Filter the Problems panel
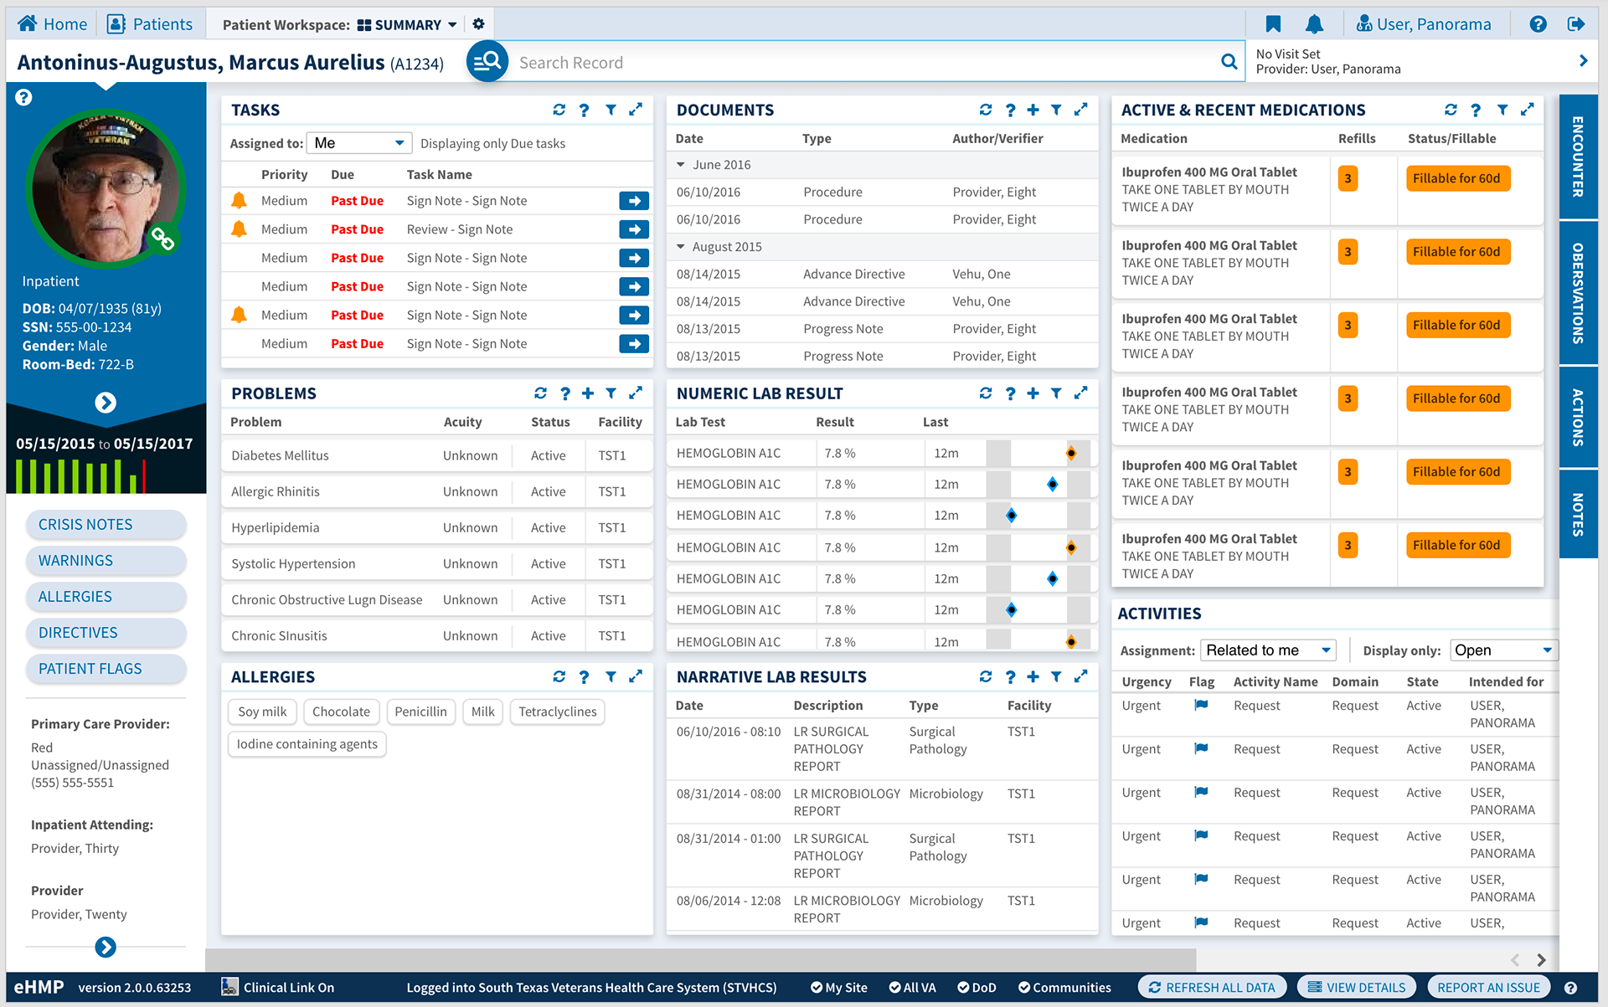 611,393
